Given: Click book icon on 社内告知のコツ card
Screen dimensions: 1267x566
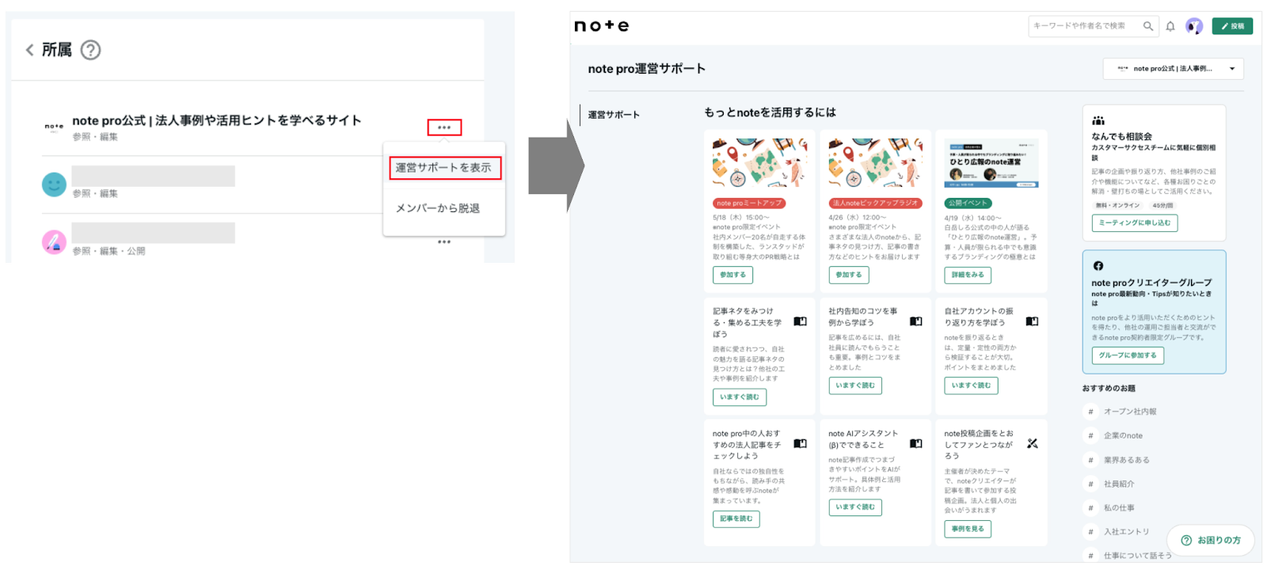Looking at the screenshot, I should [916, 321].
